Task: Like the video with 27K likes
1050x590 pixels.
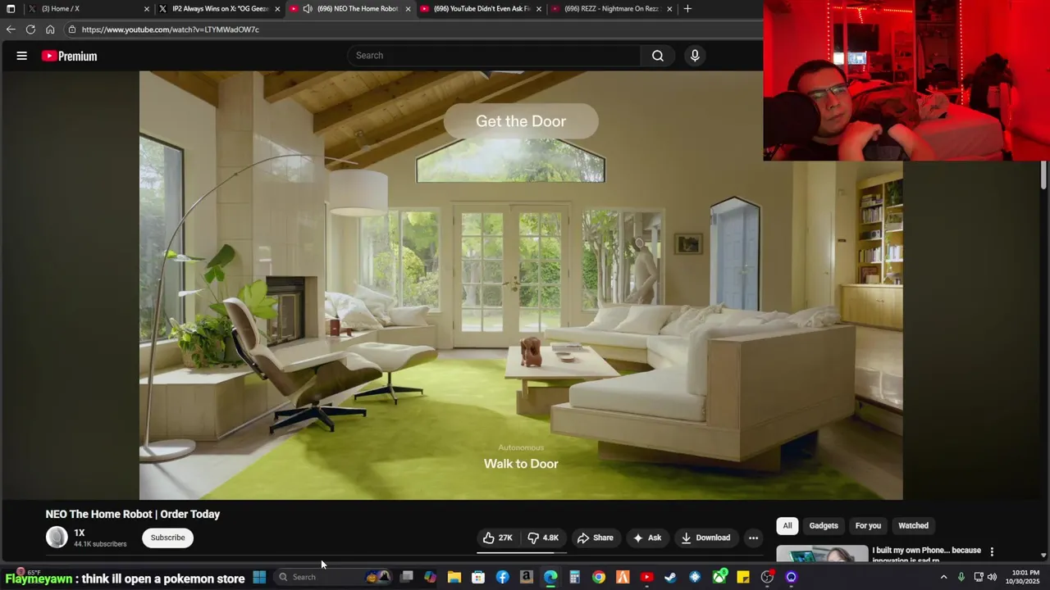Action: (498, 538)
